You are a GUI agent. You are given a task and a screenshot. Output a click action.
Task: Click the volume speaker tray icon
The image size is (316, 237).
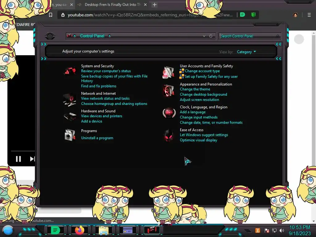pyautogui.click(x=282, y=230)
